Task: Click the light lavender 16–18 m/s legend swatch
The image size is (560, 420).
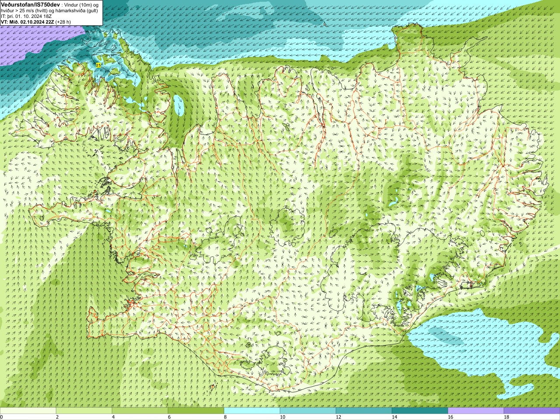Action: (x=476, y=411)
